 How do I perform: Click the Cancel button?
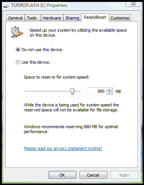click(x=93, y=175)
